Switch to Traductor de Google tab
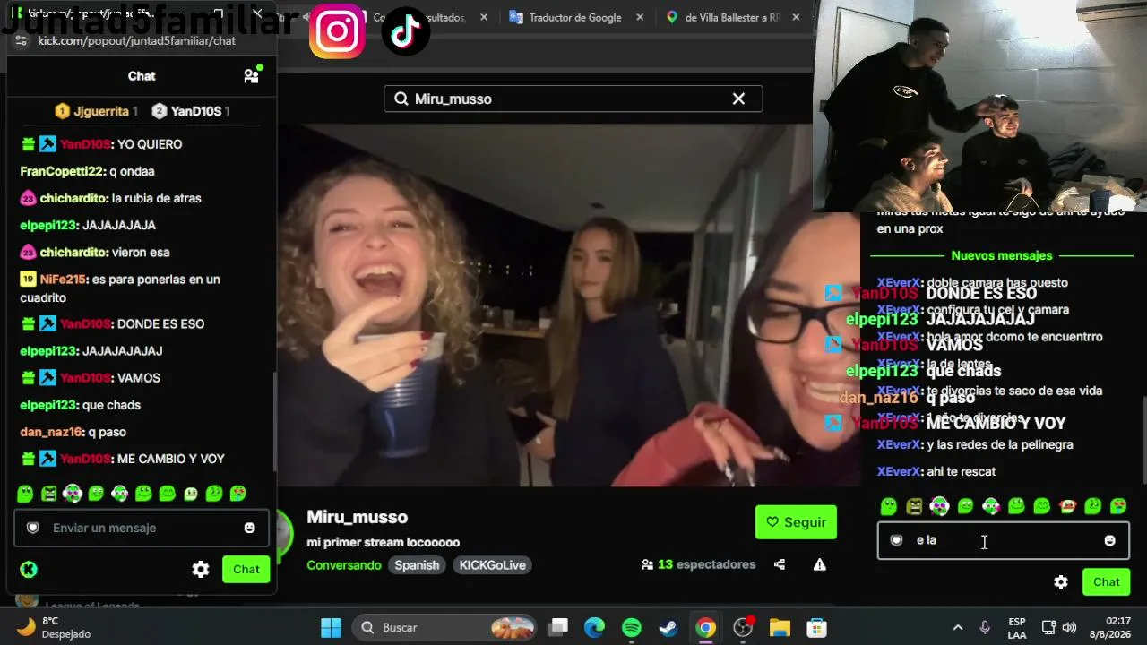Viewport: 1147px width, 645px height. coord(575,17)
